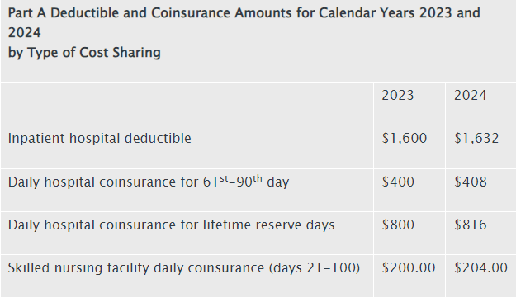Select the 2024 column header
The image size is (516, 298).
[470, 96]
